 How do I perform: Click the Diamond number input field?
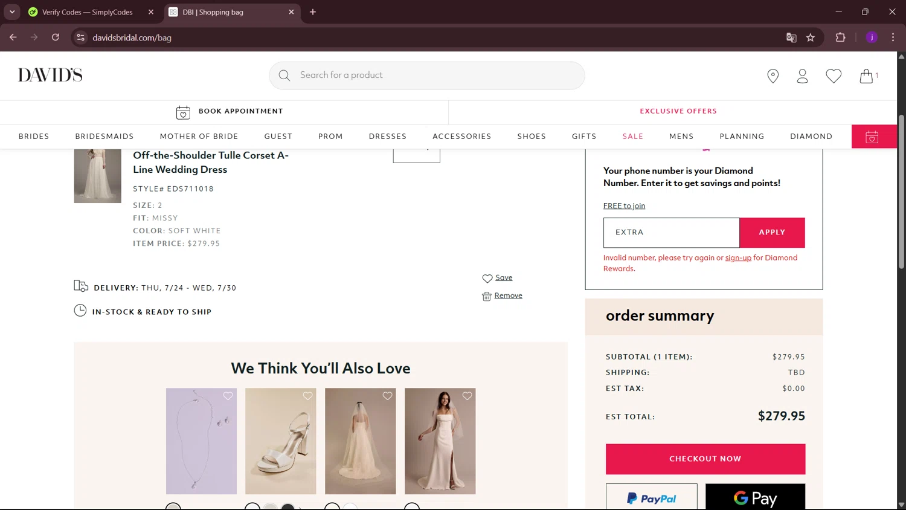tap(671, 233)
